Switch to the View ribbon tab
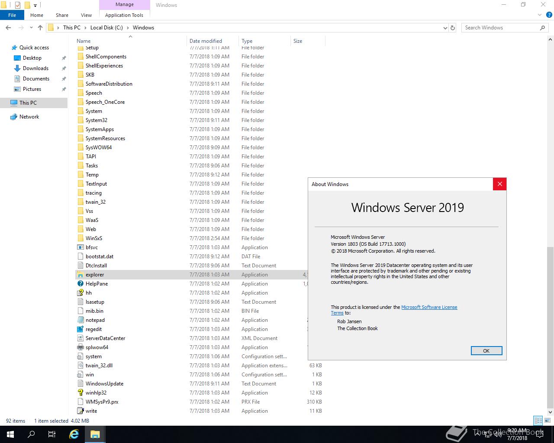The image size is (554, 443). (86, 15)
